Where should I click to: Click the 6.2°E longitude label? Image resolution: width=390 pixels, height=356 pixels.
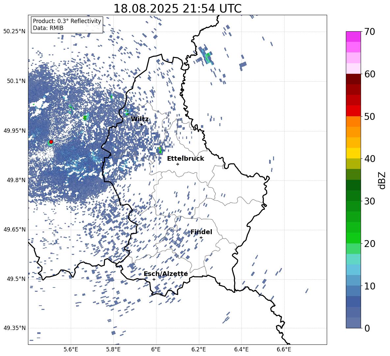click(x=199, y=349)
